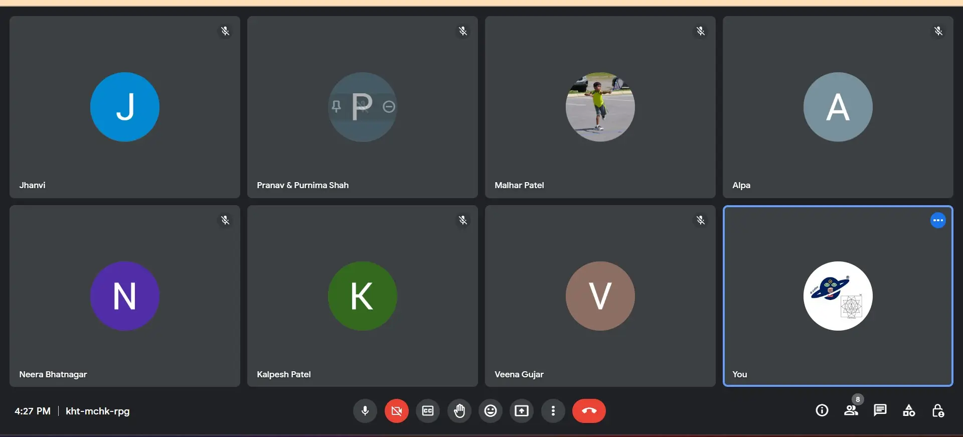Click Veena Gujar's muted mic icon
963x437 pixels.
[701, 220]
